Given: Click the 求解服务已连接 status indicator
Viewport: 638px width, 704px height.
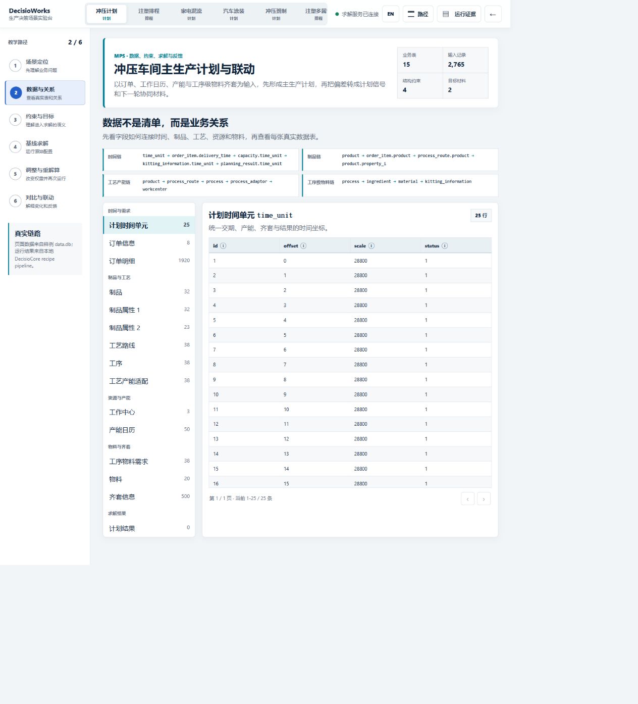Looking at the screenshot, I should (357, 14).
